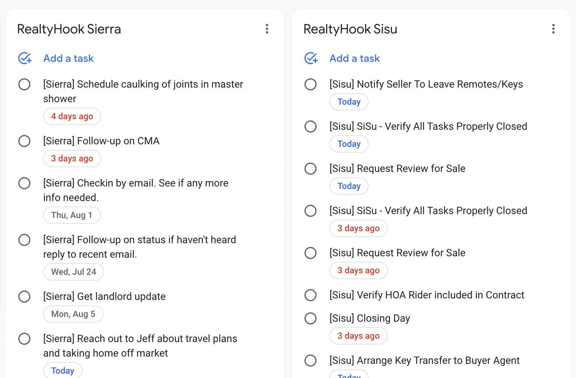The width and height of the screenshot is (576, 378).
Task: Open RealtyHook Sisu list options menu
Action: [553, 29]
